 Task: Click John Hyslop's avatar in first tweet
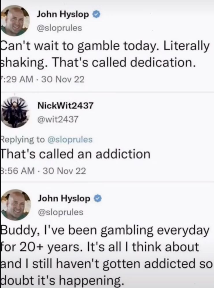coord(15,20)
